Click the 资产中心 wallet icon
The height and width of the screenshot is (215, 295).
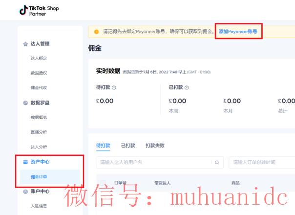tap(25, 162)
